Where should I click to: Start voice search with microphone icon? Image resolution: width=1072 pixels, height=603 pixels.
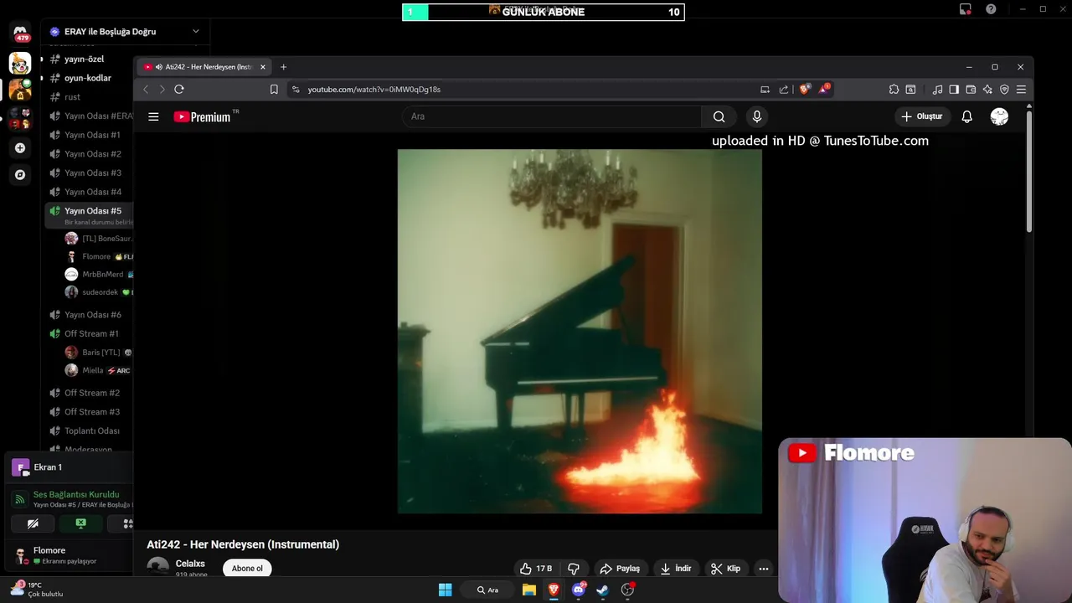[757, 116]
